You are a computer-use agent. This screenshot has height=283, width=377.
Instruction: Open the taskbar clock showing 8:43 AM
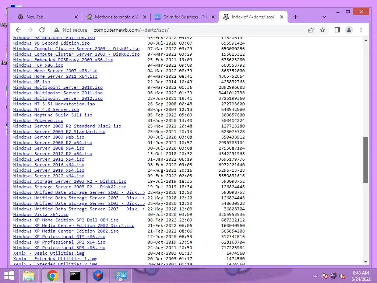(x=361, y=276)
